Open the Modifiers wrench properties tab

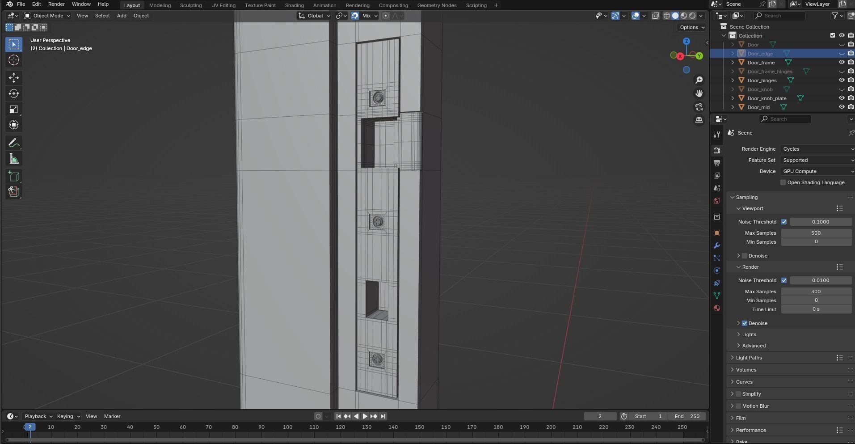click(717, 245)
